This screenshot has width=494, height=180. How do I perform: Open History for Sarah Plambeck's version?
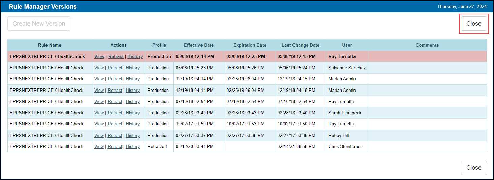(133, 113)
